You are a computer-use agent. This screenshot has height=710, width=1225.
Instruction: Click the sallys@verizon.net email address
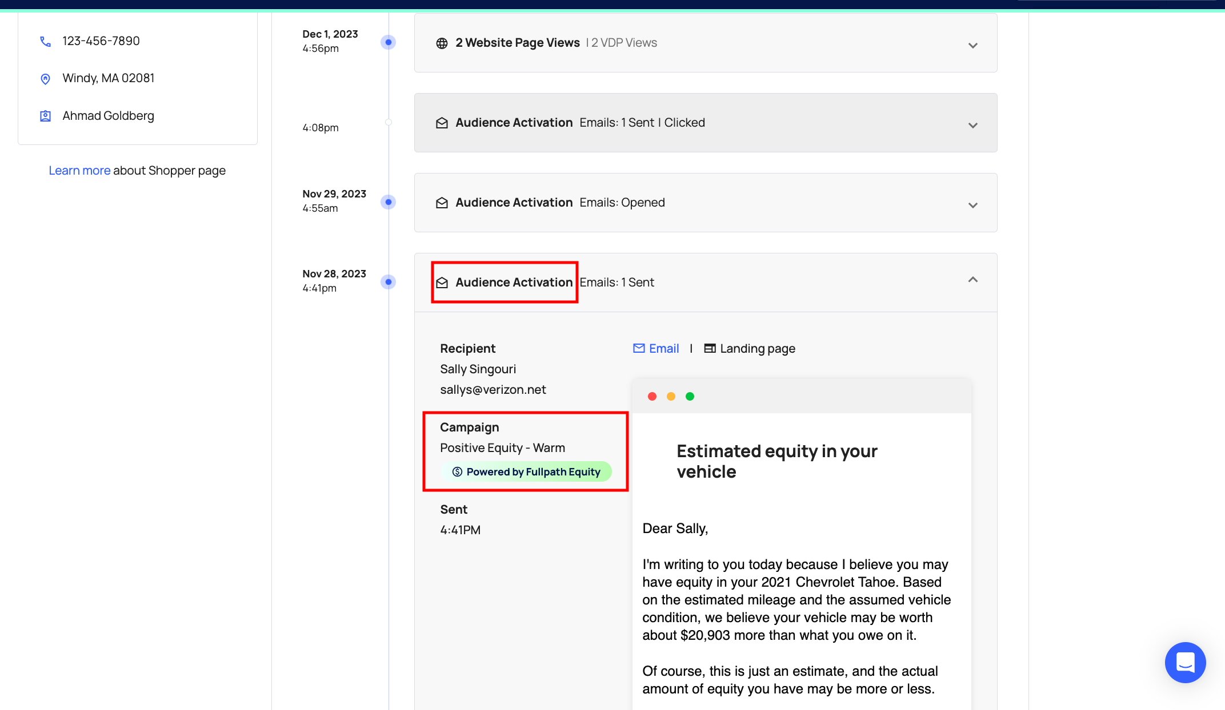click(493, 390)
